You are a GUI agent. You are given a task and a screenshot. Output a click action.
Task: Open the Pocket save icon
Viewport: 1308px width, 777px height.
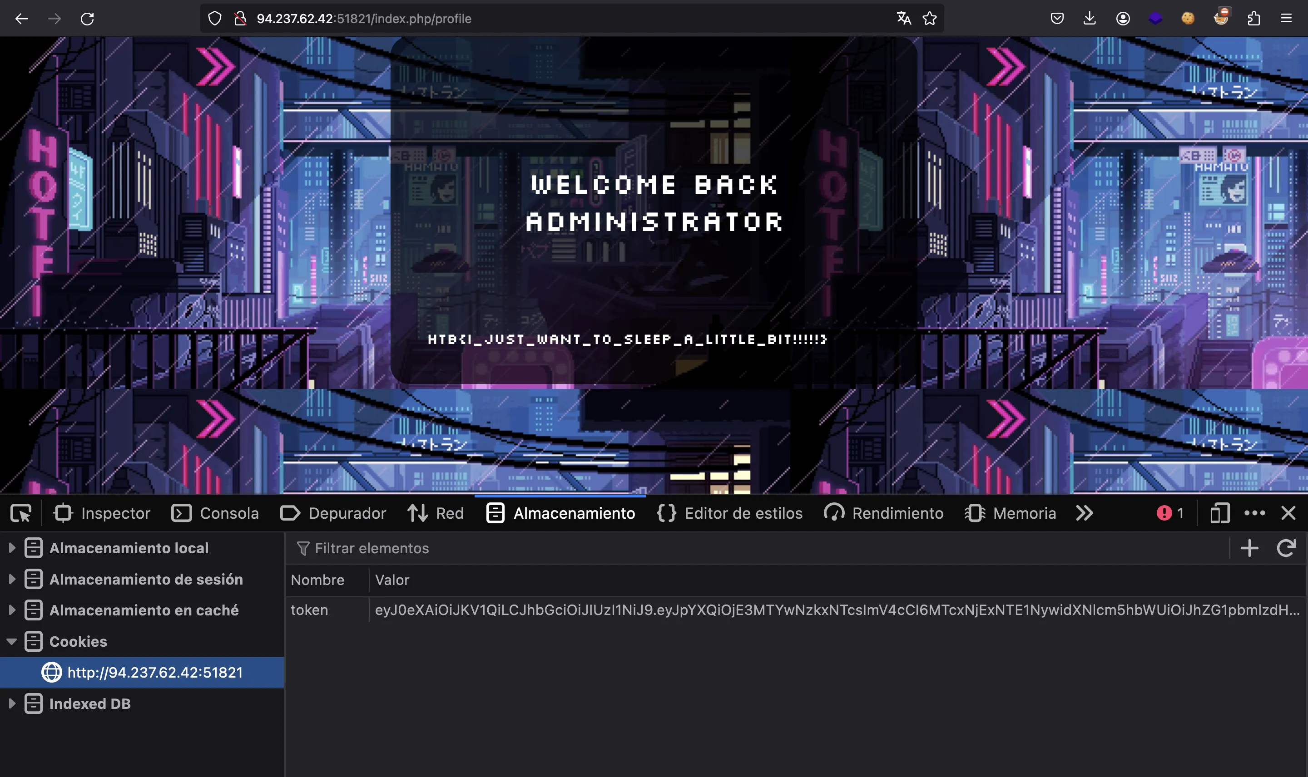tap(1057, 19)
